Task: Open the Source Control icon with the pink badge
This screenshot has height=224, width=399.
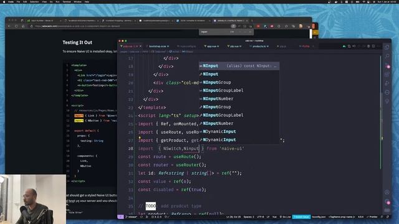Action: pos(387,65)
